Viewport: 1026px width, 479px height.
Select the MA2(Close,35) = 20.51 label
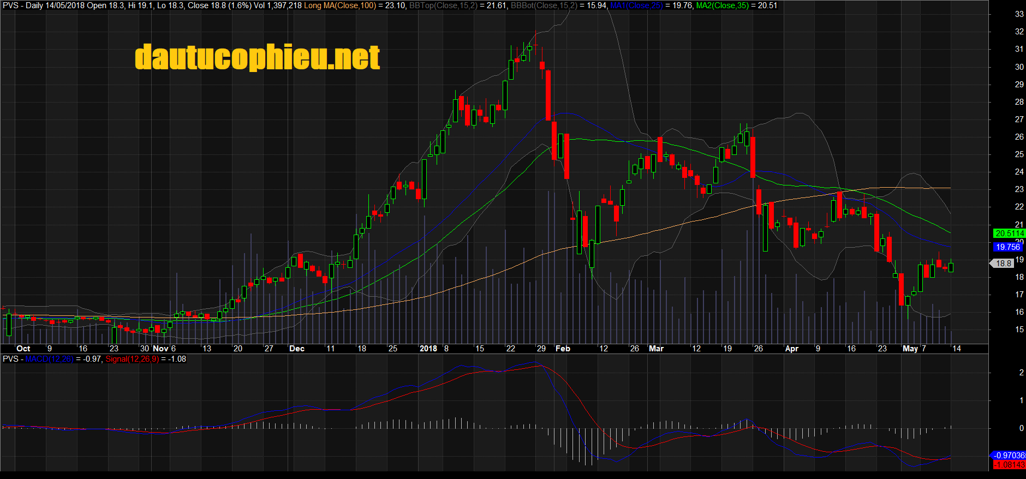[x=737, y=5]
